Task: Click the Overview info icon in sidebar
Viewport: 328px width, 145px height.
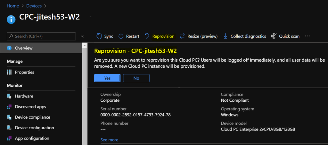Action: point(9,48)
